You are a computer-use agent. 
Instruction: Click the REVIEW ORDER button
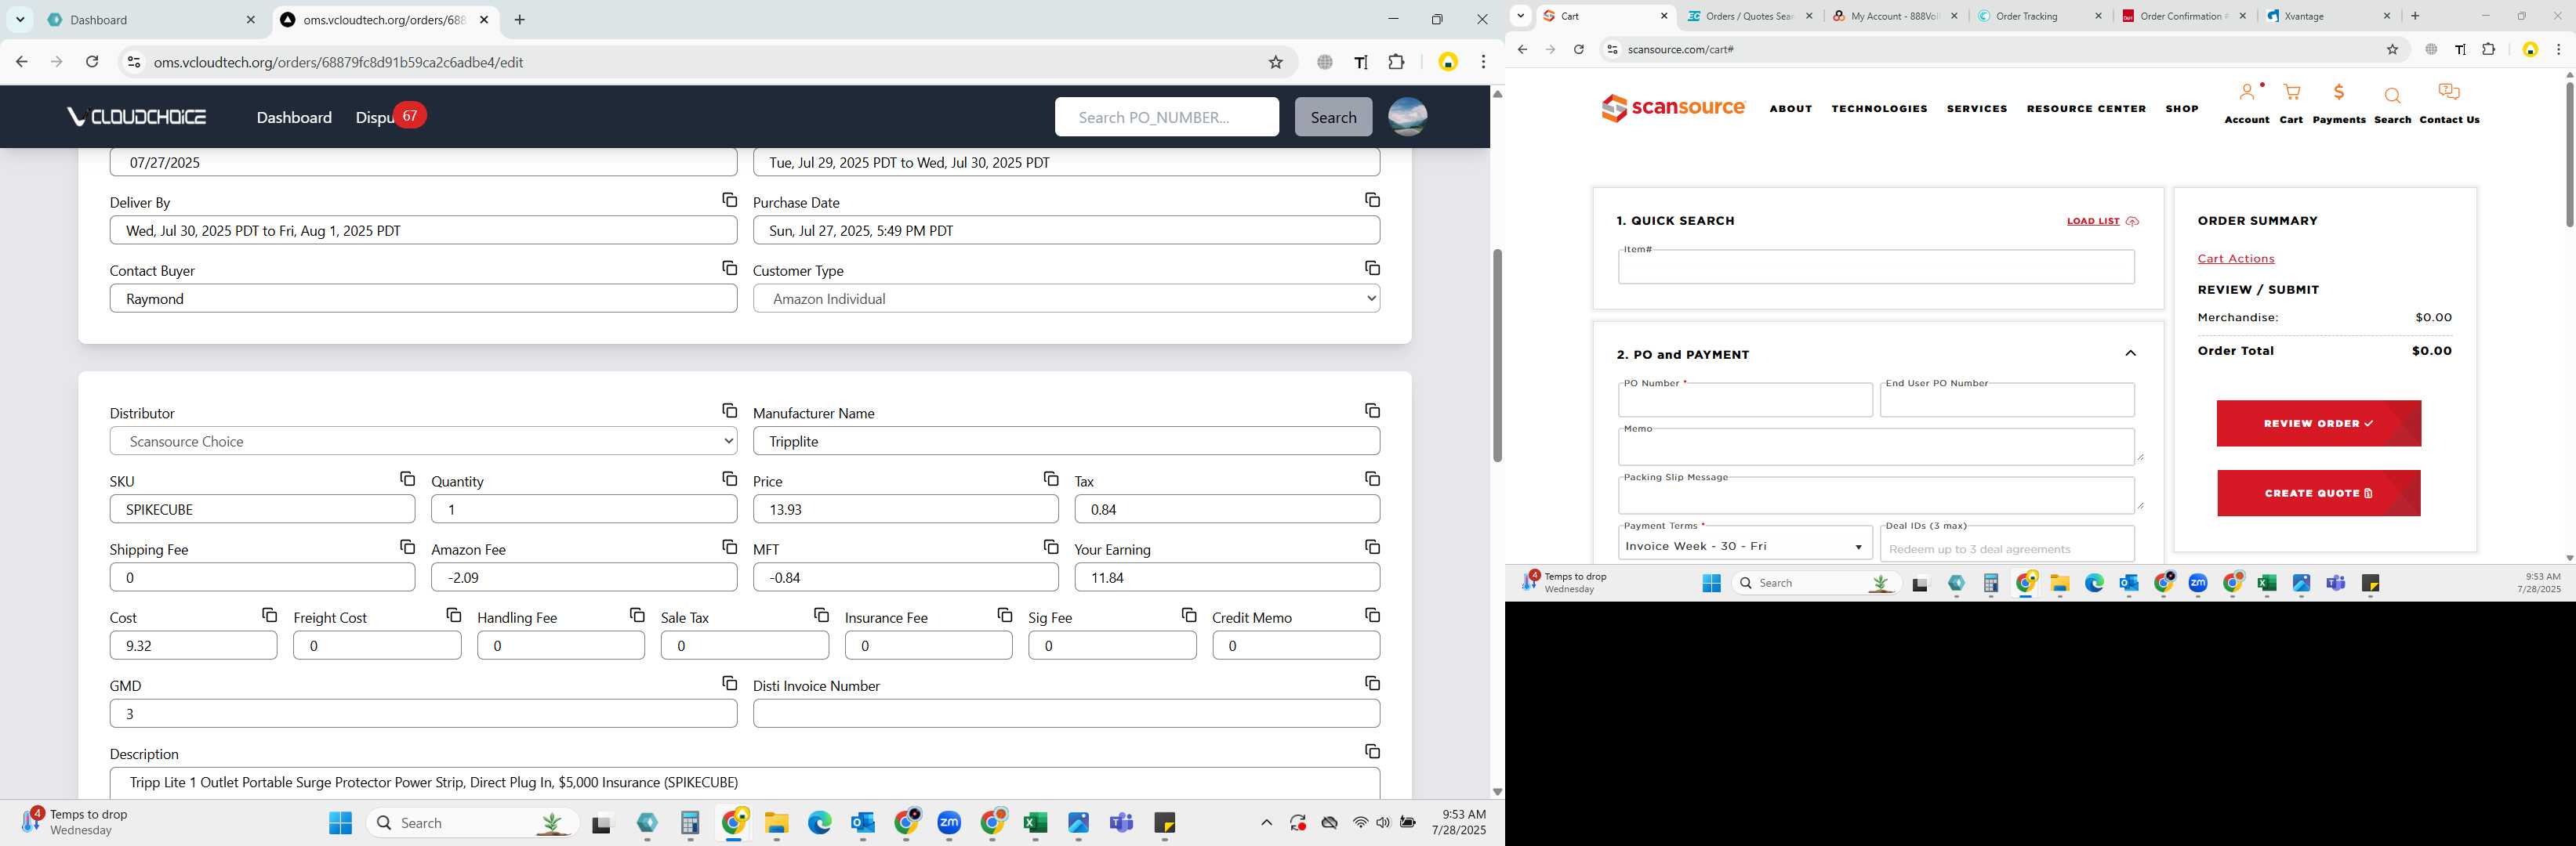coord(2318,424)
